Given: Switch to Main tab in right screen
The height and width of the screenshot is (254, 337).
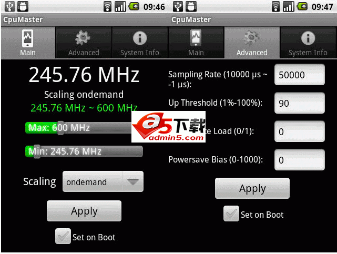Looking at the screenshot, I should click(x=196, y=43).
